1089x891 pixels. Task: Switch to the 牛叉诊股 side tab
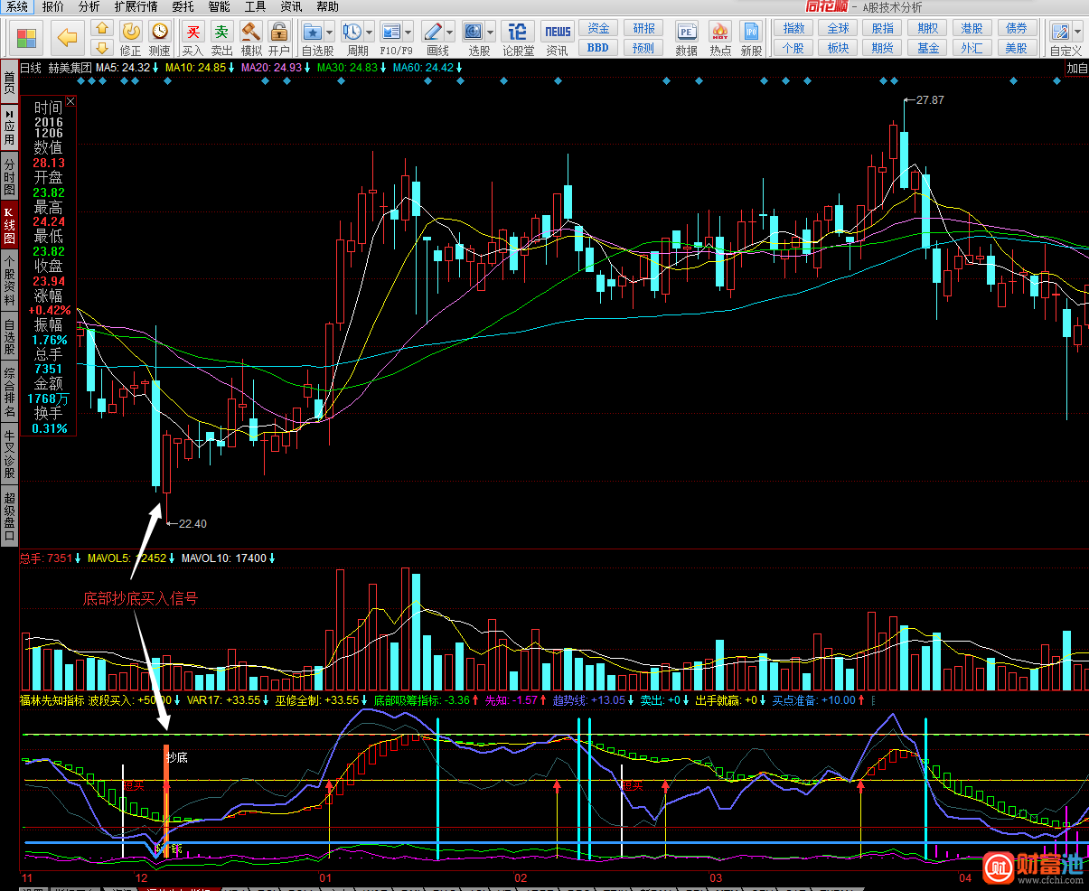tap(9, 453)
